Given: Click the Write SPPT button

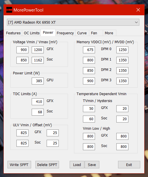Looking at the screenshot, I should (19, 165).
